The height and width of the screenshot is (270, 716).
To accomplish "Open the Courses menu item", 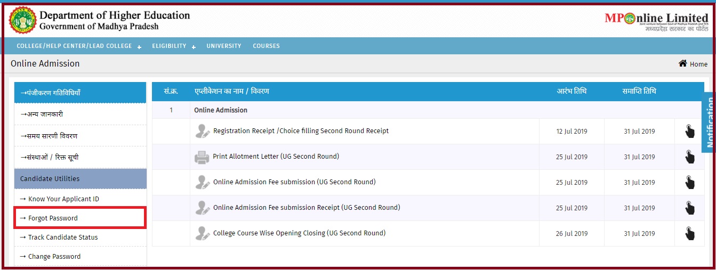I will (x=266, y=46).
